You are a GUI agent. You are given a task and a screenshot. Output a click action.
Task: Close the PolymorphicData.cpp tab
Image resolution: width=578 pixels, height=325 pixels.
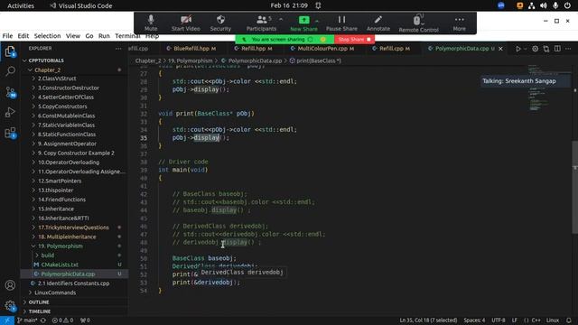[500, 49]
